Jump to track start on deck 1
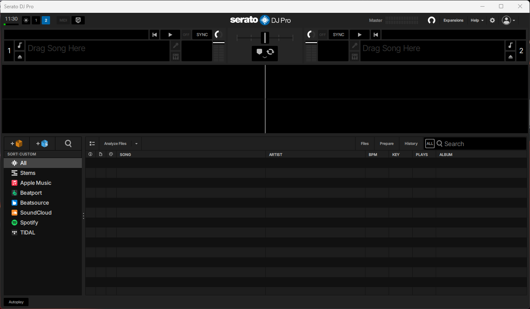The image size is (530, 309). 154,35
